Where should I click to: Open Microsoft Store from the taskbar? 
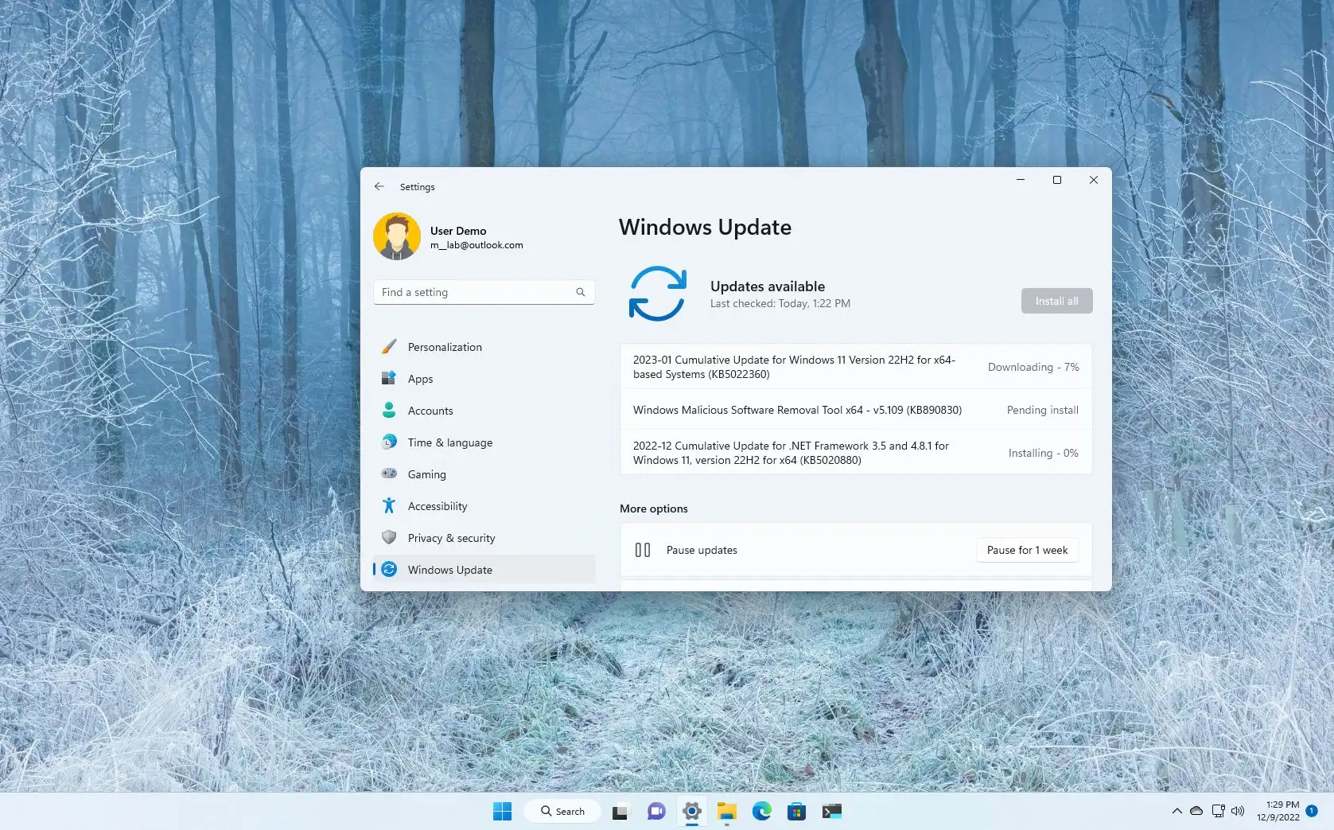tap(797, 811)
